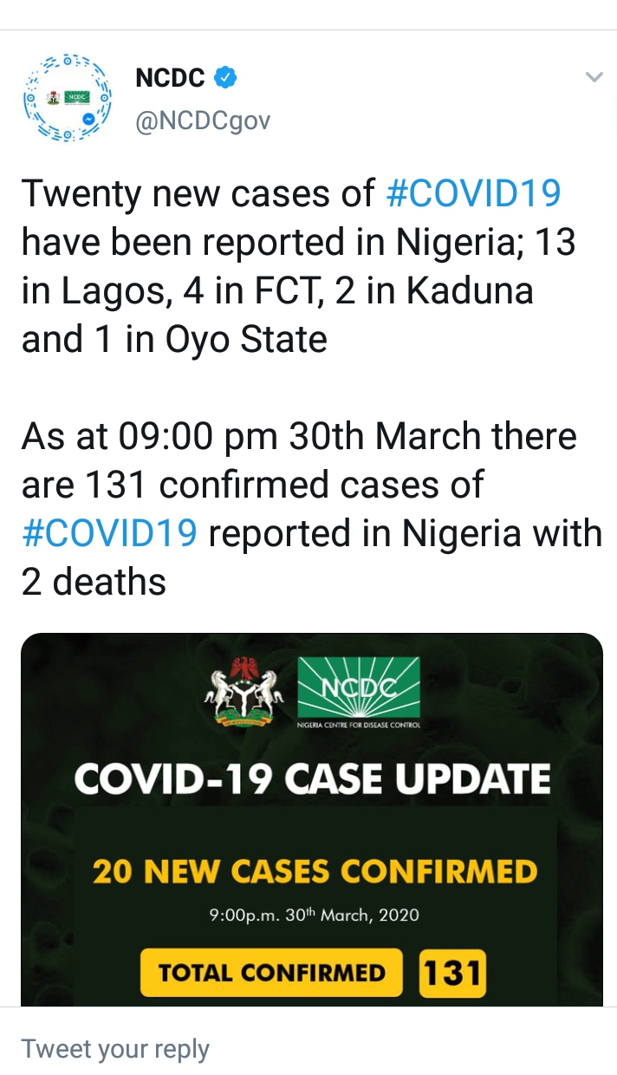This screenshot has height=1075, width=617.
Task: Tap the '9:00p.m. 30th March, 2020' date line
Action: [314, 915]
